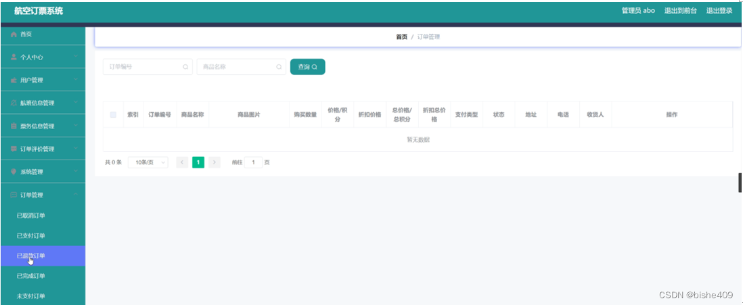Click the 票务信息管理 sidebar icon
743x305 pixels.
14,126
